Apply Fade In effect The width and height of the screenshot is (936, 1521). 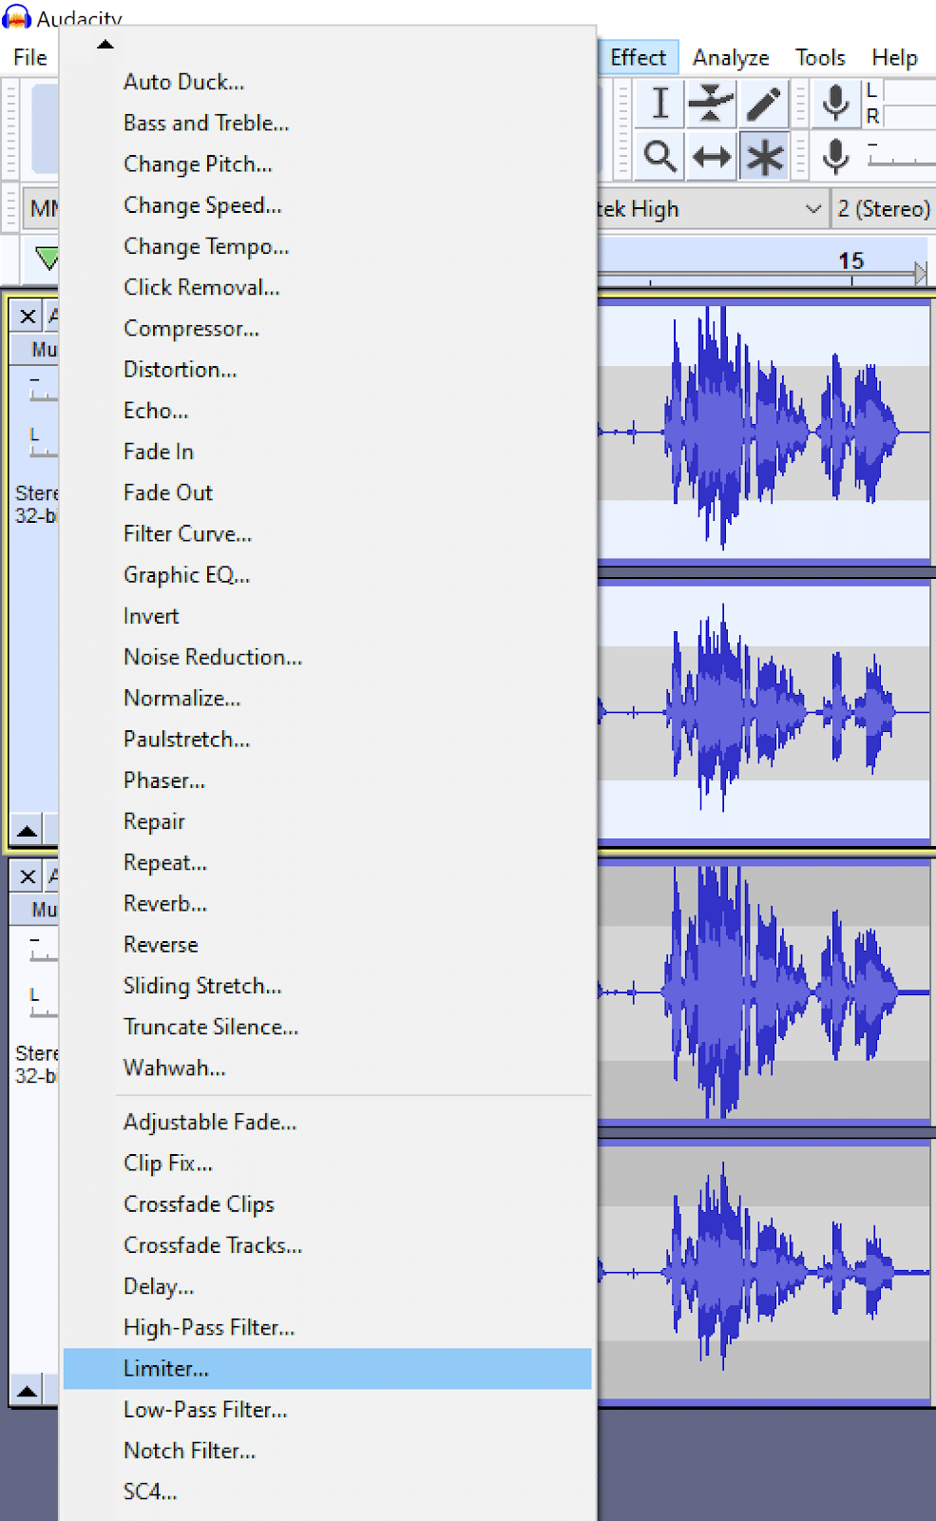[328, 452]
